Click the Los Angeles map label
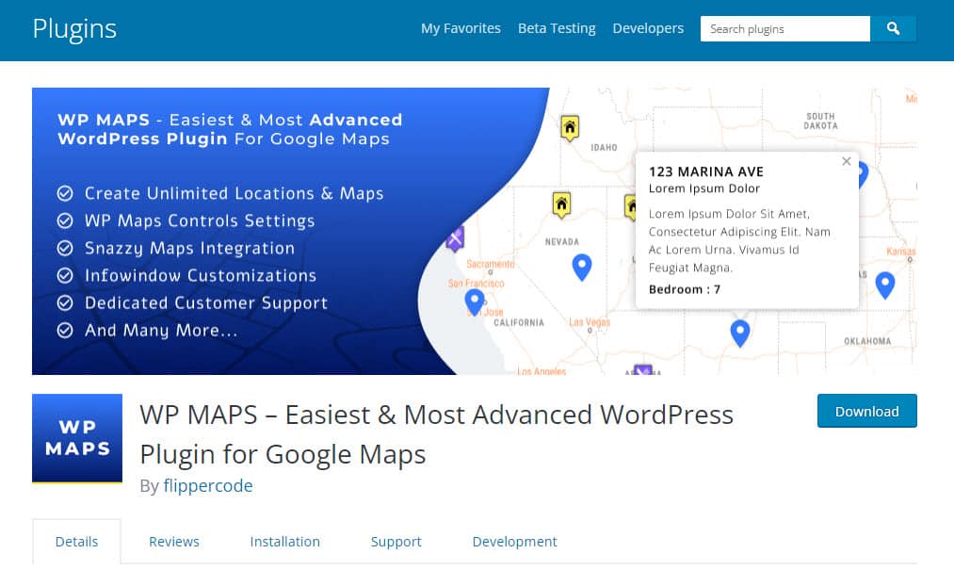The height and width of the screenshot is (570, 954). pos(542,371)
